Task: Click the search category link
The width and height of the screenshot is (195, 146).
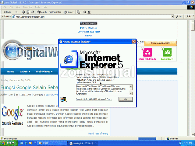Action: tap(49, 95)
